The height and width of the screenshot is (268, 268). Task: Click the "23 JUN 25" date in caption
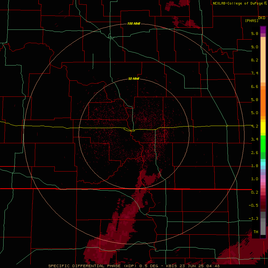pyautogui.click(x=191, y=266)
